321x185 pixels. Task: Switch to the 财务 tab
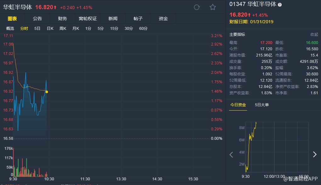[63, 19]
